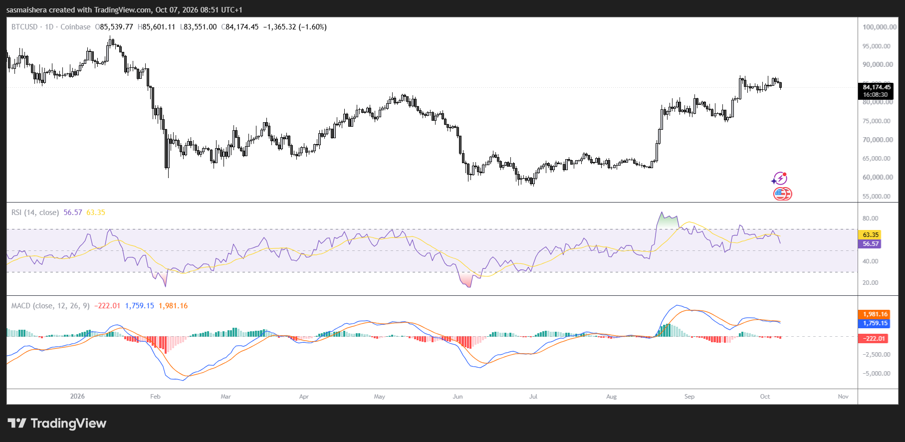Click the MACD (close, 12, 26, 9) label
The width and height of the screenshot is (905, 442).
click(x=50, y=306)
